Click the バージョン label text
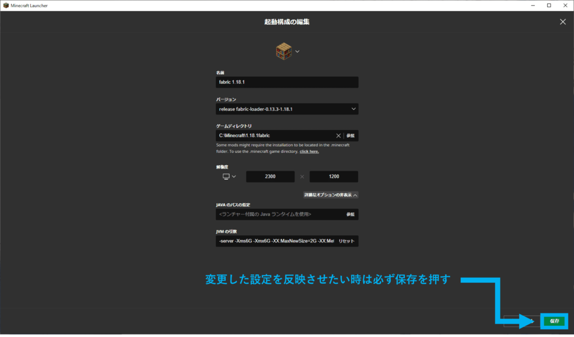 [226, 100]
